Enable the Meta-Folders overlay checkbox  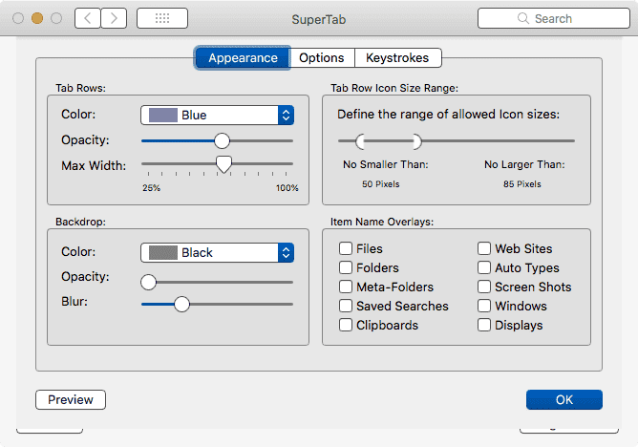(346, 287)
